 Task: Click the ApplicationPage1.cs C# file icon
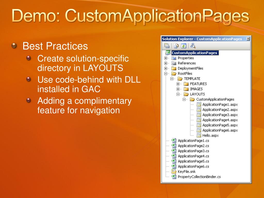[174, 141]
